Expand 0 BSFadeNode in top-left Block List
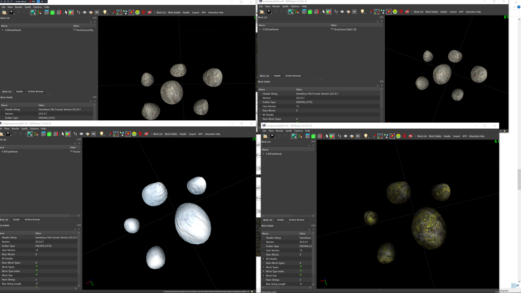521x293 pixels. pos(3,30)
